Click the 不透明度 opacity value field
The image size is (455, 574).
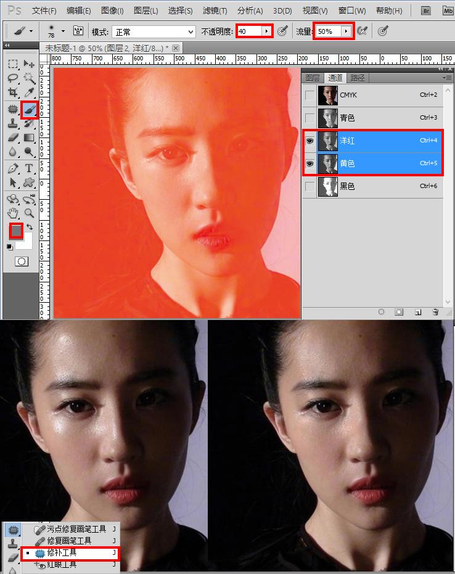(x=249, y=31)
